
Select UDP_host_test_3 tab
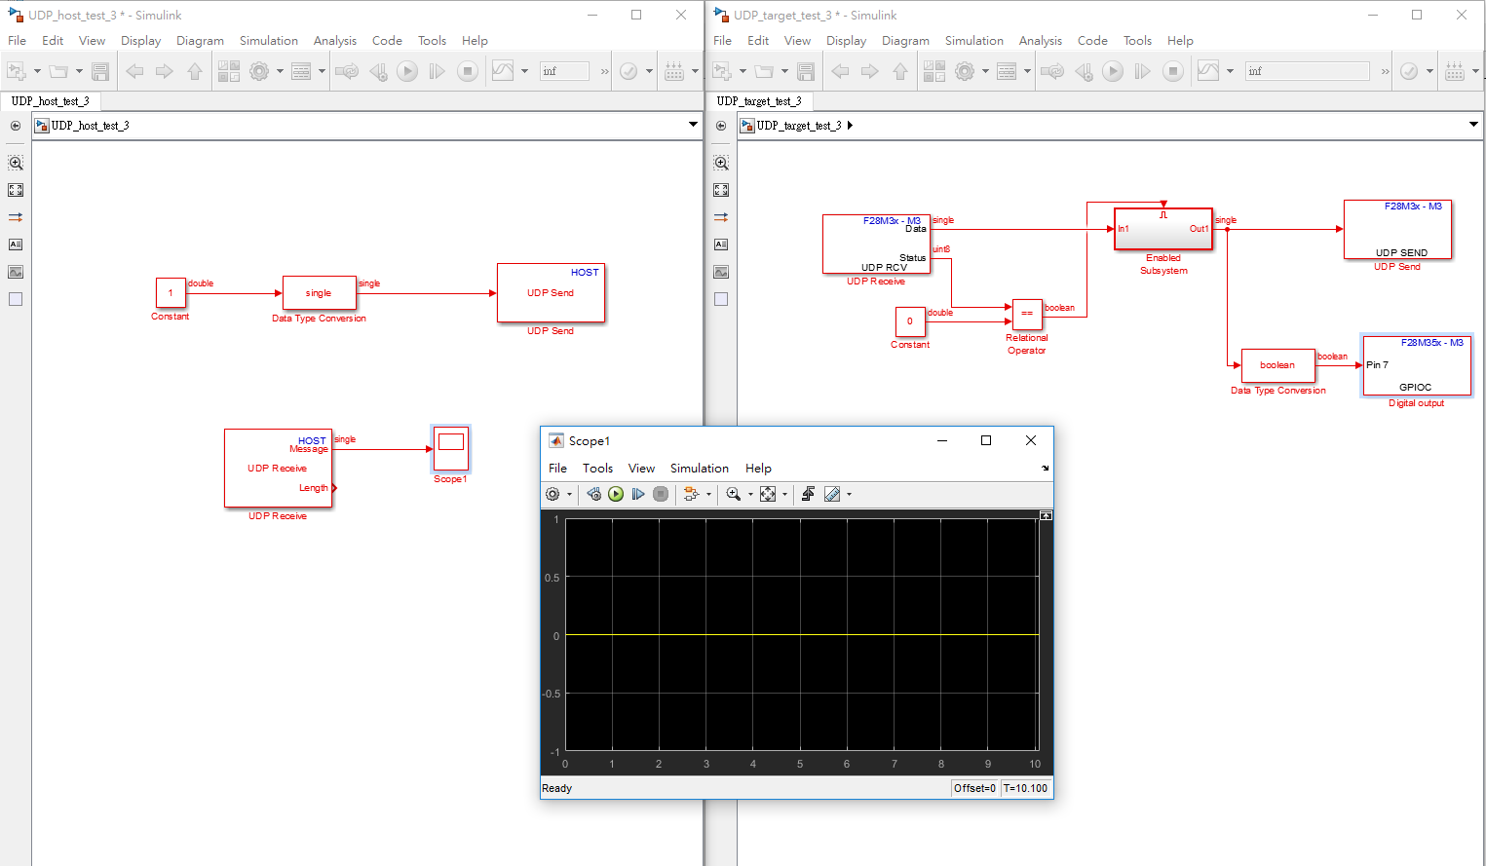point(50,101)
